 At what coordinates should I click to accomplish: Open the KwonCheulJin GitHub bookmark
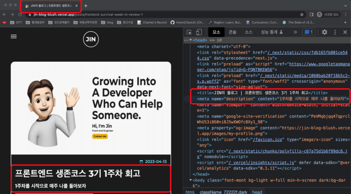188,22
